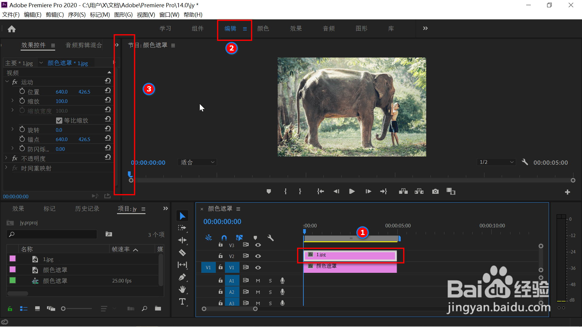Viewport: 582px width, 327px height.
Task: Toggle V2 track output eye
Action: tap(258, 256)
